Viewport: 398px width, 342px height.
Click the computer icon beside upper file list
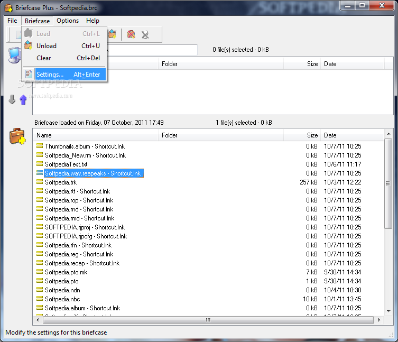point(15,55)
